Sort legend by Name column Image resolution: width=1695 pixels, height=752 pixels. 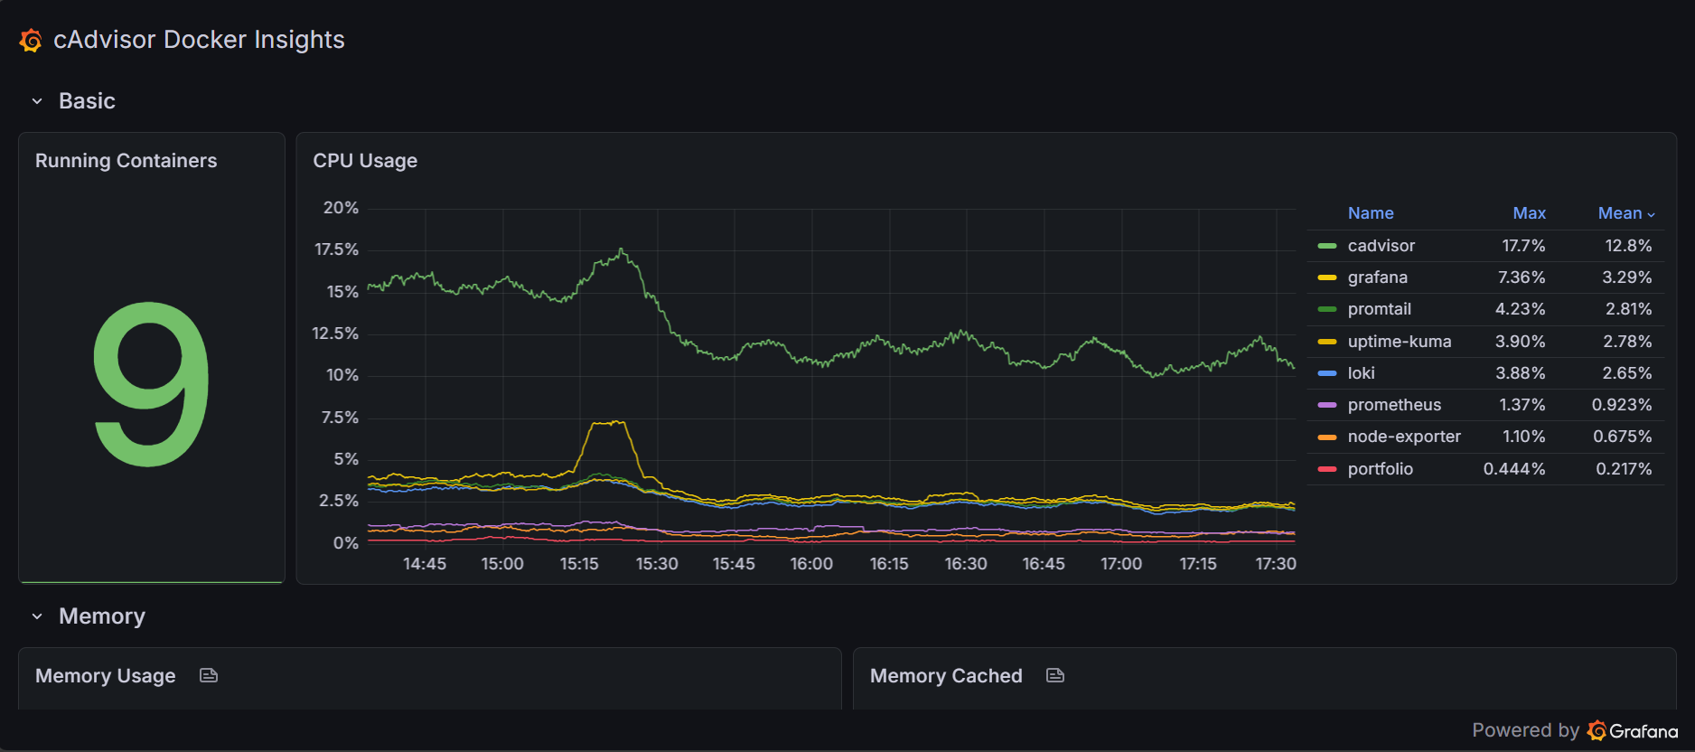[x=1371, y=213]
